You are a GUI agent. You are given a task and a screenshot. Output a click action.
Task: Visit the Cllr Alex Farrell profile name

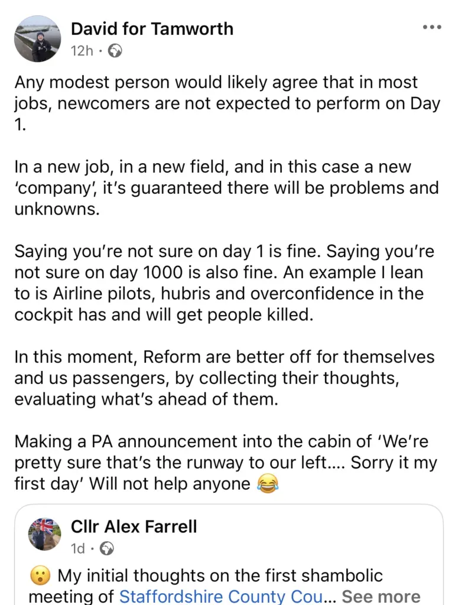[x=134, y=526]
